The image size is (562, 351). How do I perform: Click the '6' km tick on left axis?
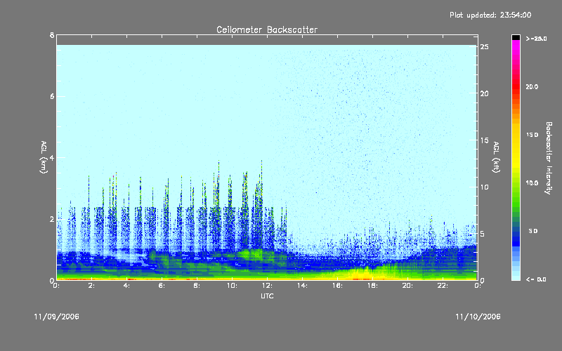[x=52, y=96]
